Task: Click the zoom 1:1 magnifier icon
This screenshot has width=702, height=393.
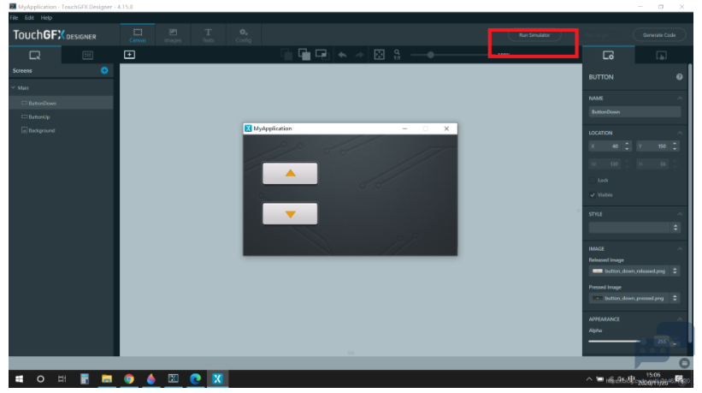Action: point(397,55)
